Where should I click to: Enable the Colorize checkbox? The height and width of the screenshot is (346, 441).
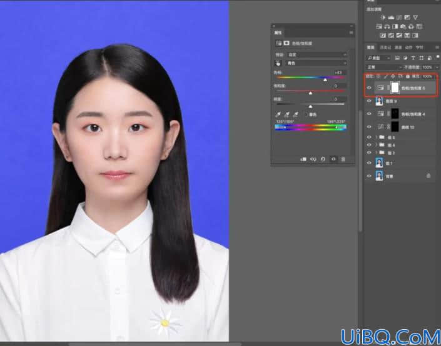click(307, 114)
